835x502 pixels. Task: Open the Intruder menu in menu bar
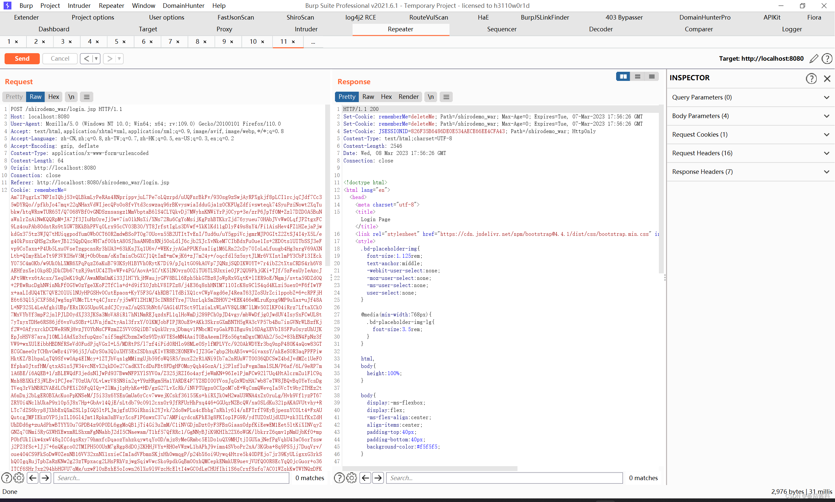pyautogui.click(x=79, y=6)
